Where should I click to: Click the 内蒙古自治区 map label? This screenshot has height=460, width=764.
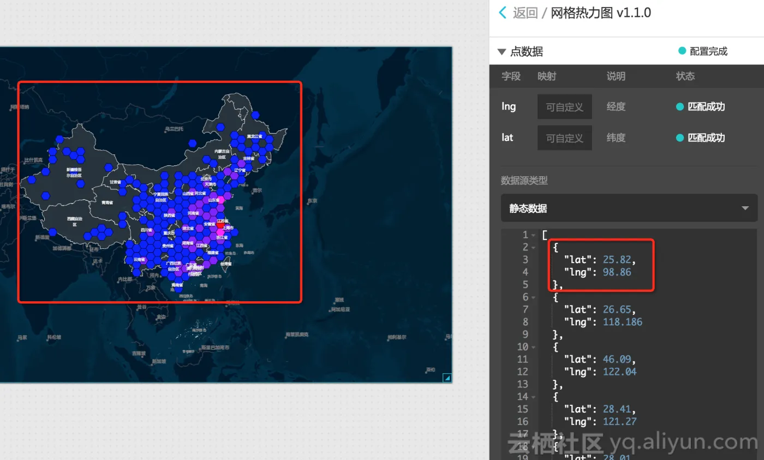tap(222, 154)
